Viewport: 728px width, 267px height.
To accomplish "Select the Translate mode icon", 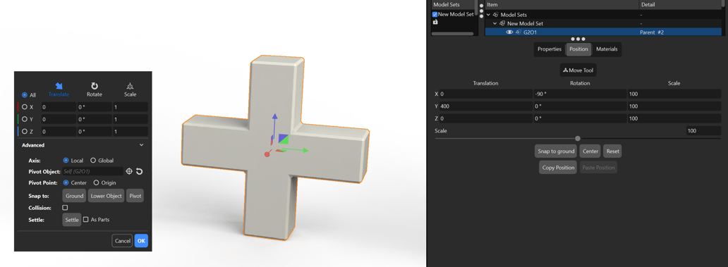I will coord(59,86).
